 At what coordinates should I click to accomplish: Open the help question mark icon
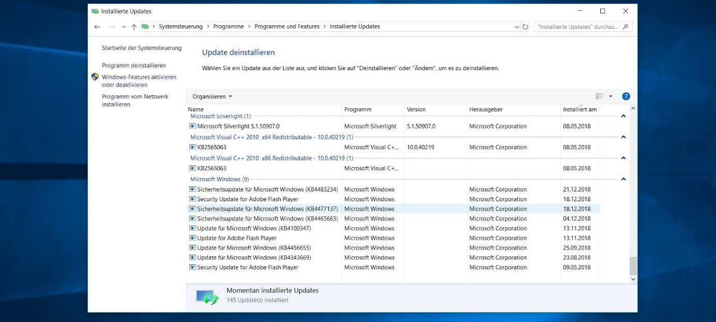pos(626,96)
